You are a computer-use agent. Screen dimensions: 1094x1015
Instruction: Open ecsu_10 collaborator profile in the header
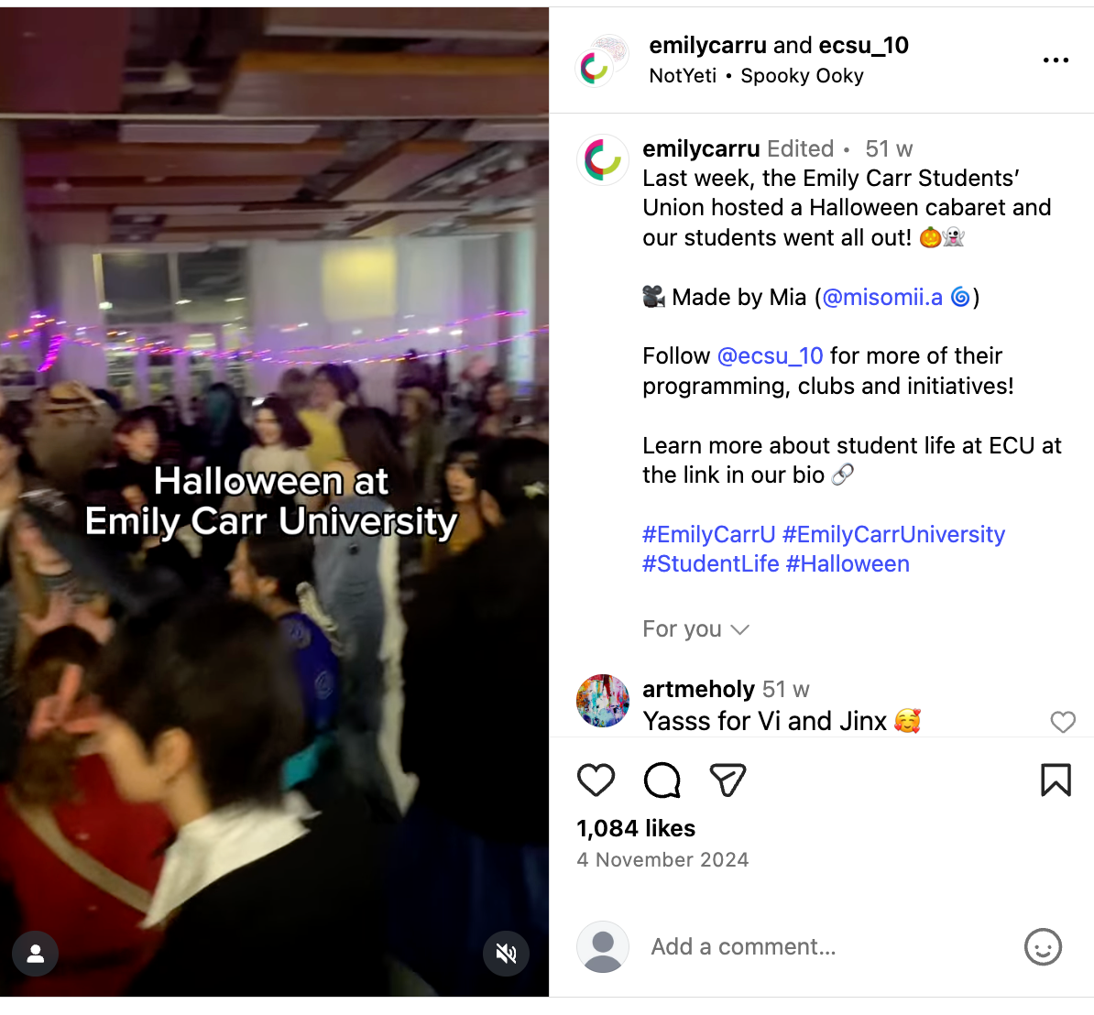863,45
